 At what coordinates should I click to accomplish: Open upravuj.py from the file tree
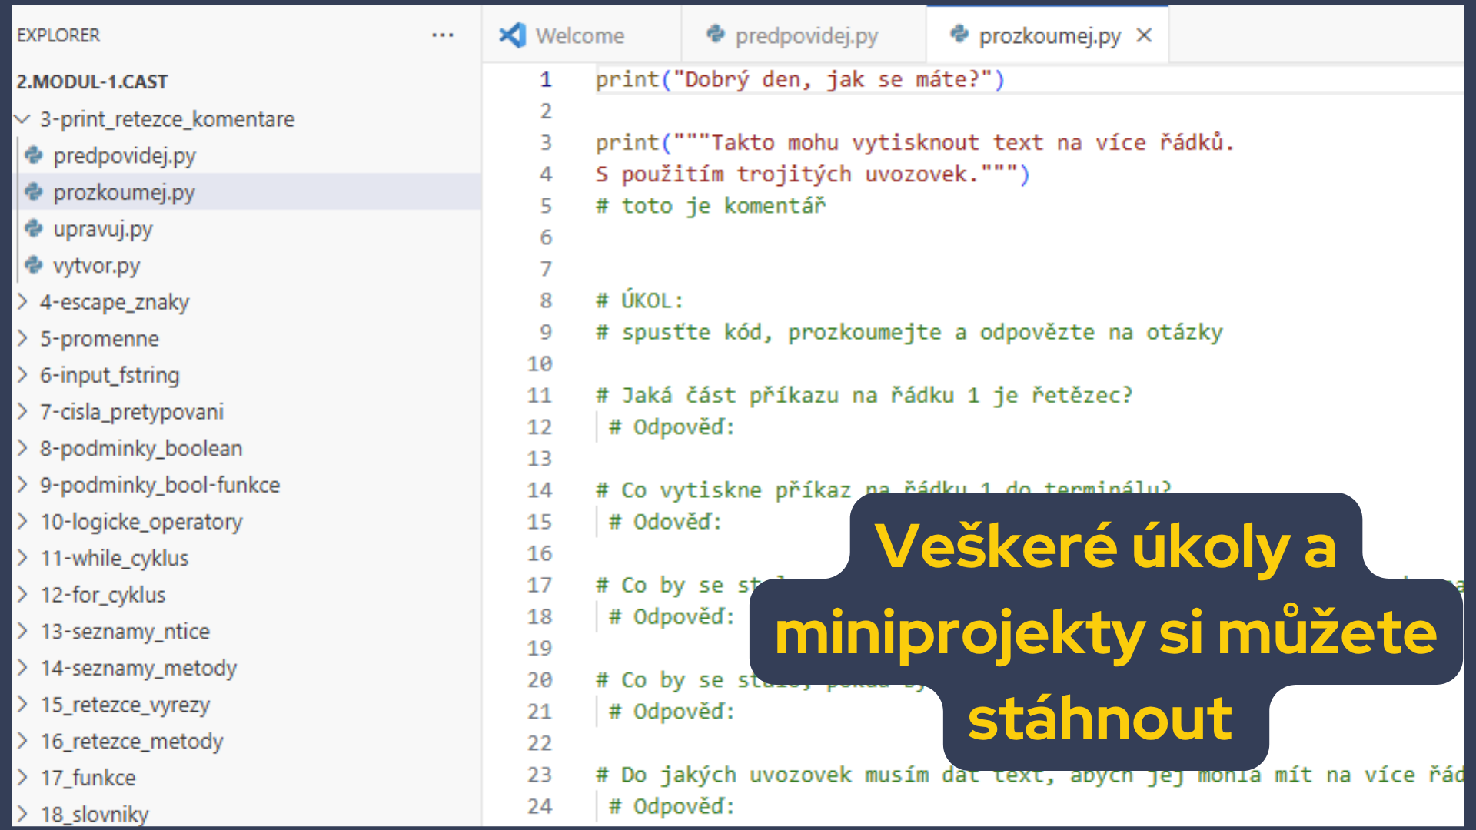(102, 229)
